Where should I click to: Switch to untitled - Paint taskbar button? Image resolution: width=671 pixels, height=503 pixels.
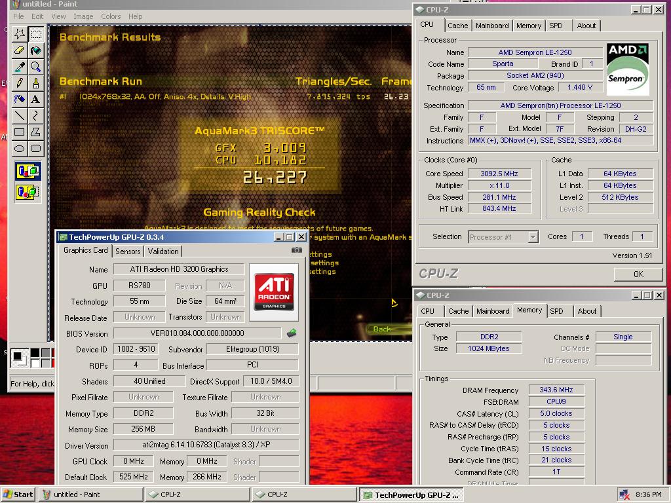90,494
